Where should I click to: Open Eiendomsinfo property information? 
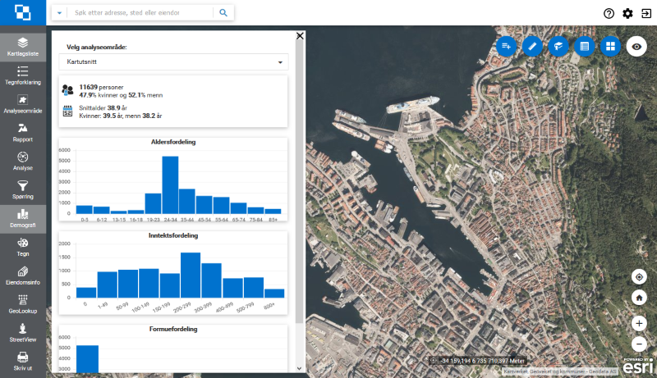[x=23, y=276]
